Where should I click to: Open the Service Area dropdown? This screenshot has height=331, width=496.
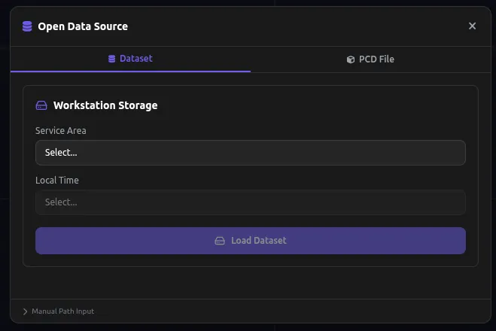tap(250, 153)
